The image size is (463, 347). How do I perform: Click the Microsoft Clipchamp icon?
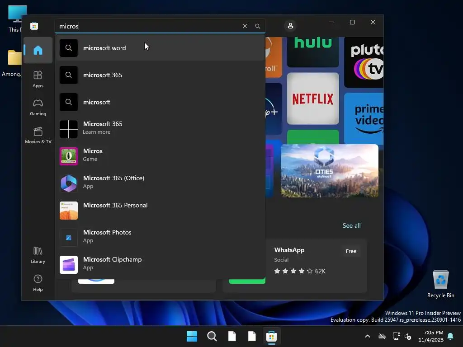[x=69, y=265]
